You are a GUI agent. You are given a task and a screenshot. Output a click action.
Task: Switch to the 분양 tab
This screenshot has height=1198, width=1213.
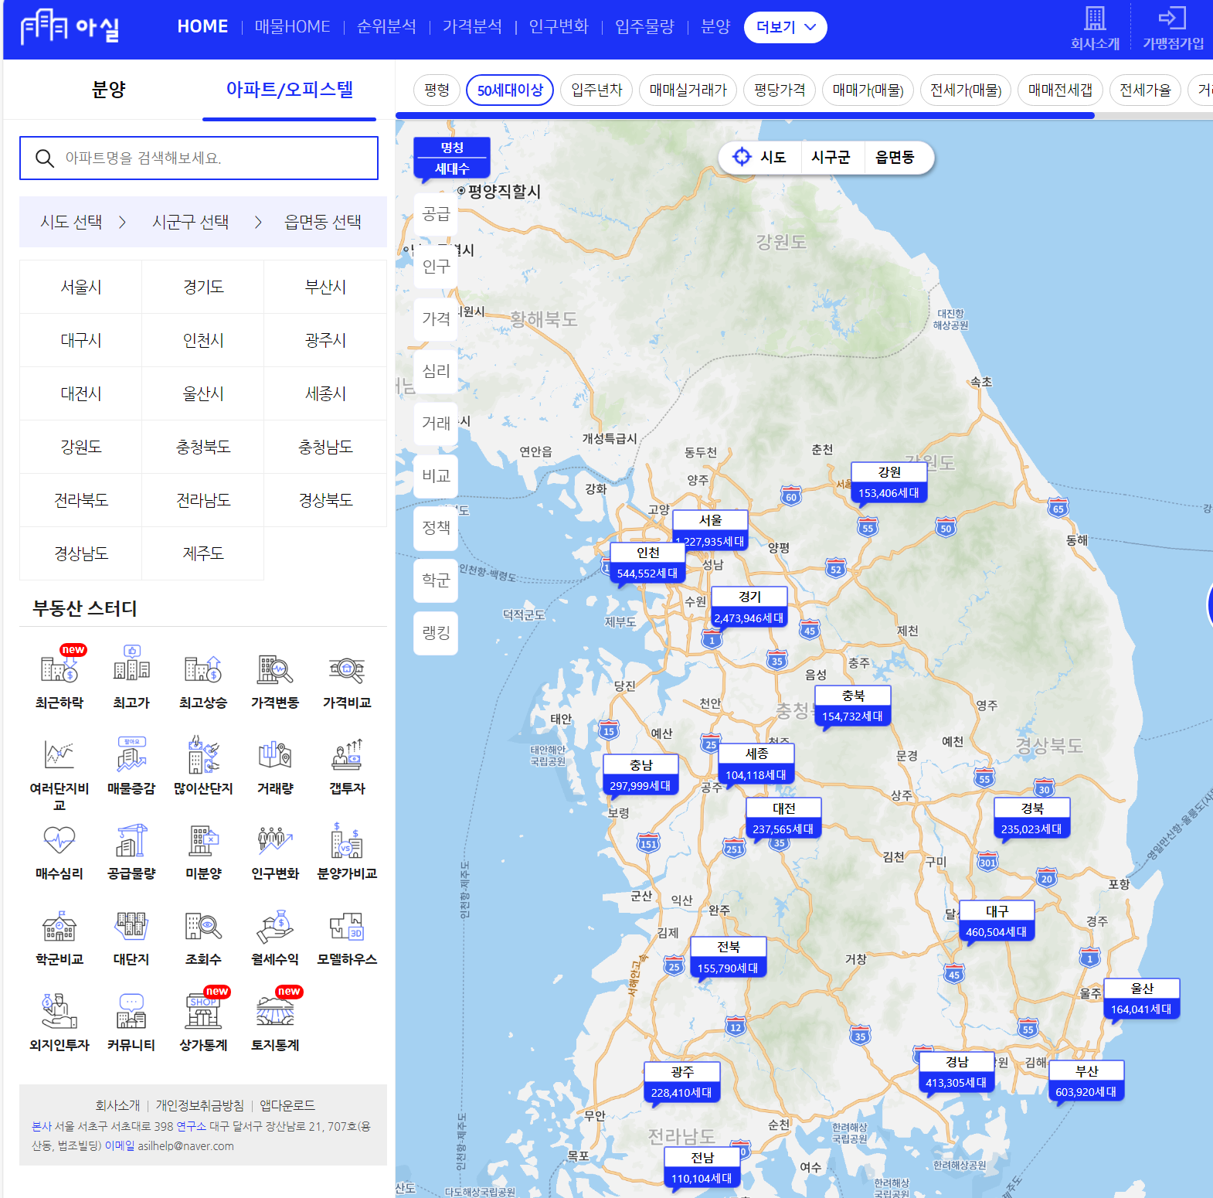click(108, 90)
